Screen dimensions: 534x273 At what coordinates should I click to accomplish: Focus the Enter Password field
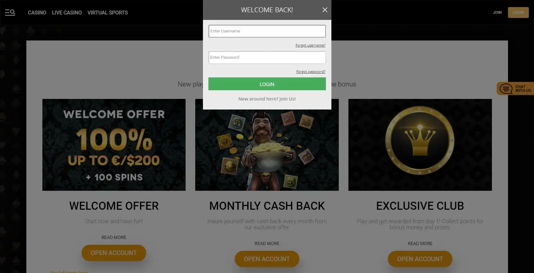point(267,57)
